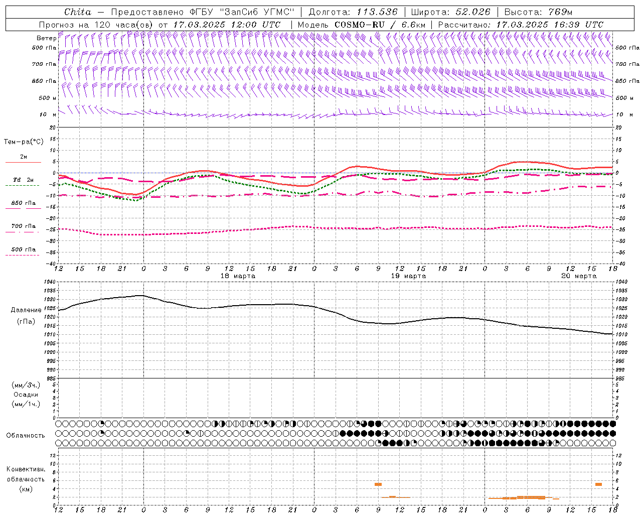Click the Td 2м legend label
Viewport: 642px width, 514px height.
[x=23, y=180]
